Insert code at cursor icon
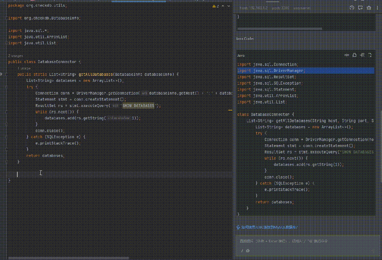 click(362, 55)
